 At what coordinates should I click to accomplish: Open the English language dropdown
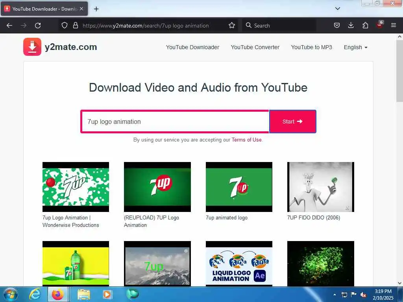[356, 47]
